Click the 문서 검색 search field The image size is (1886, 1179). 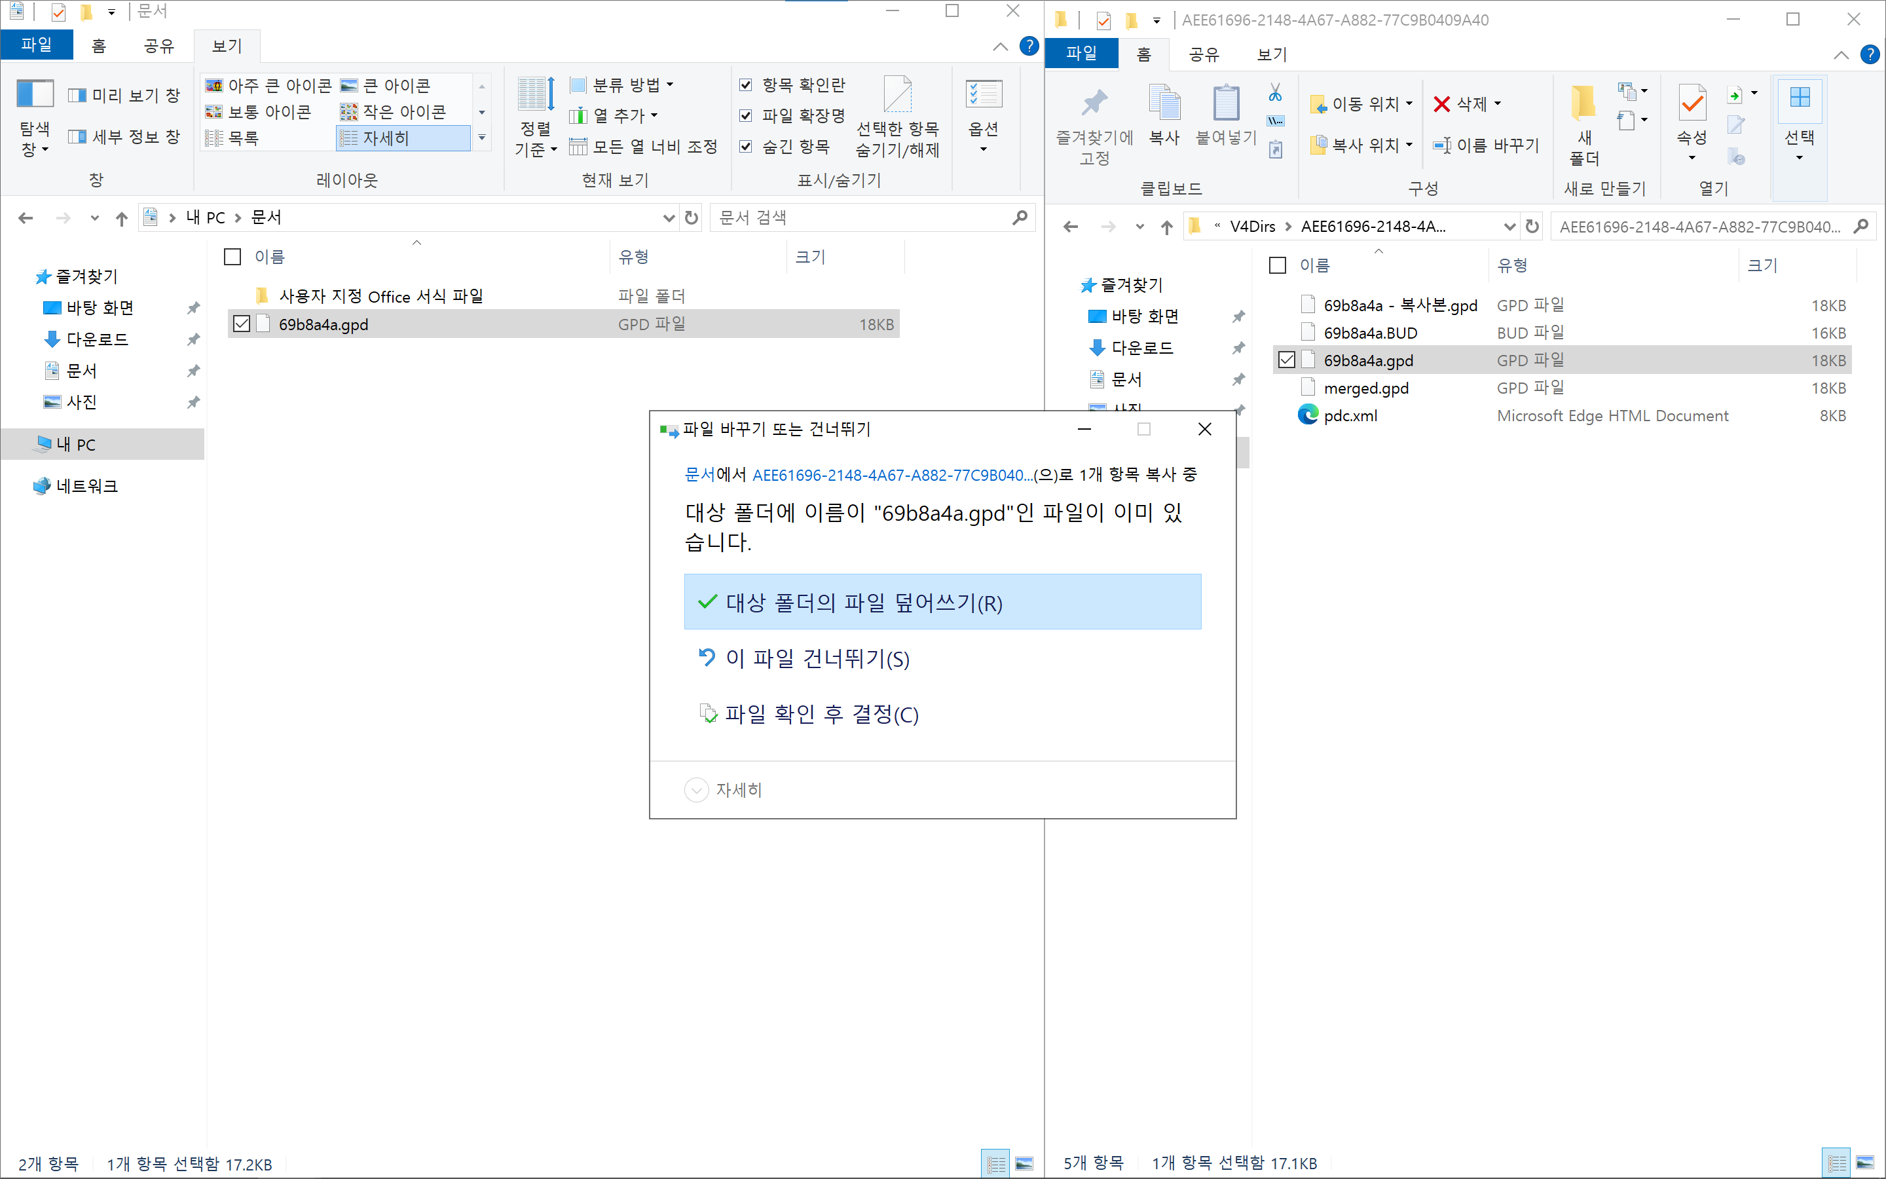point(857,217)
